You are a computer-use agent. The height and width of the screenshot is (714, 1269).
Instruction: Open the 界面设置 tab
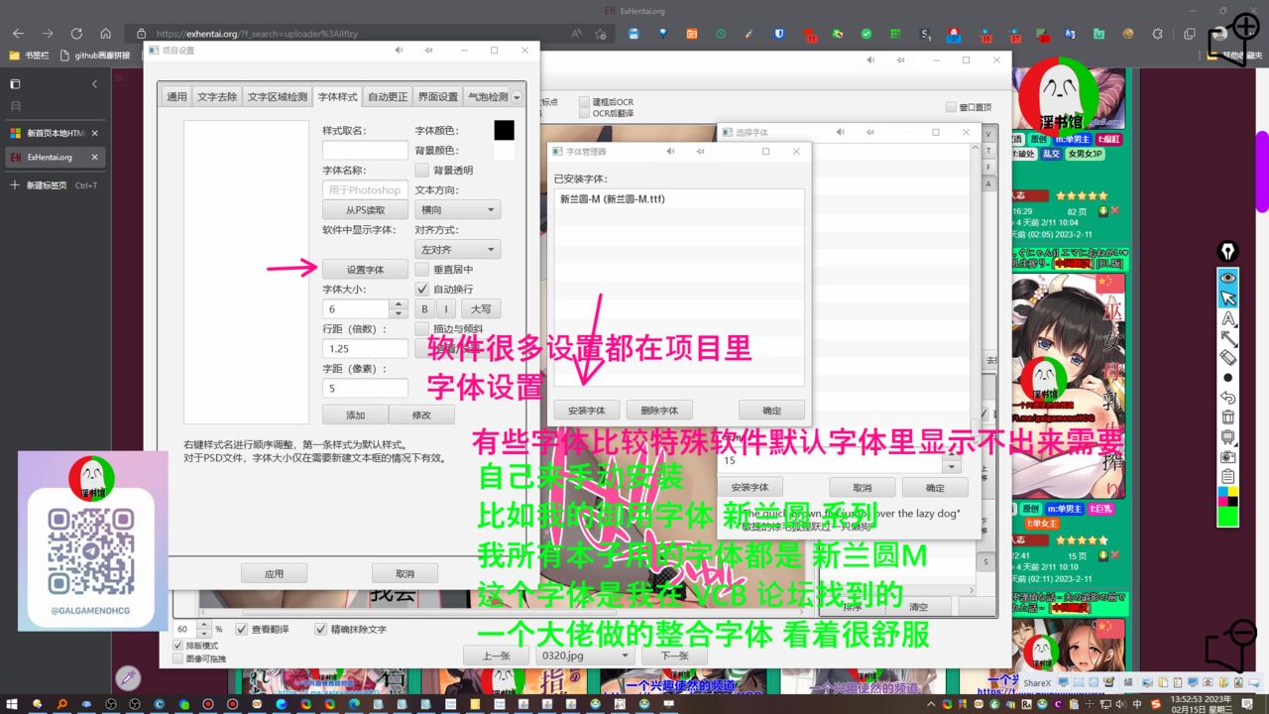click(437, 97)
